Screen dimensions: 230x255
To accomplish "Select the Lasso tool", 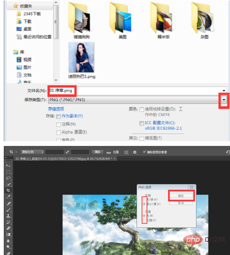I will (x=8, y=178).
